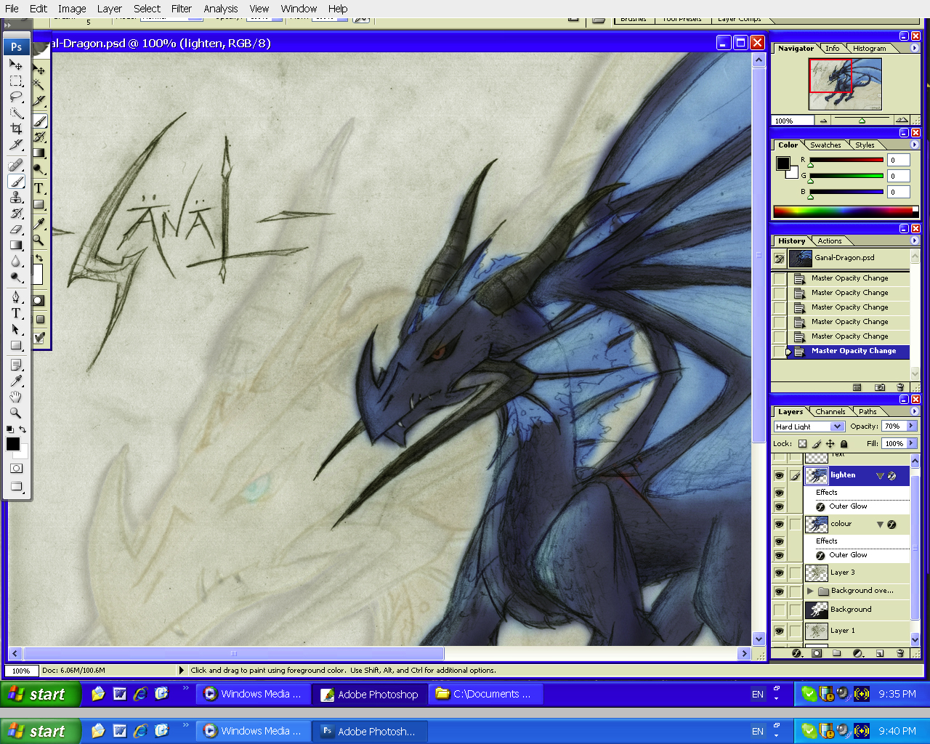Create new fill or adjustment layer
The width and height of the screenshot is (930, 744).
pyautogui.click(x=858, y=653)
